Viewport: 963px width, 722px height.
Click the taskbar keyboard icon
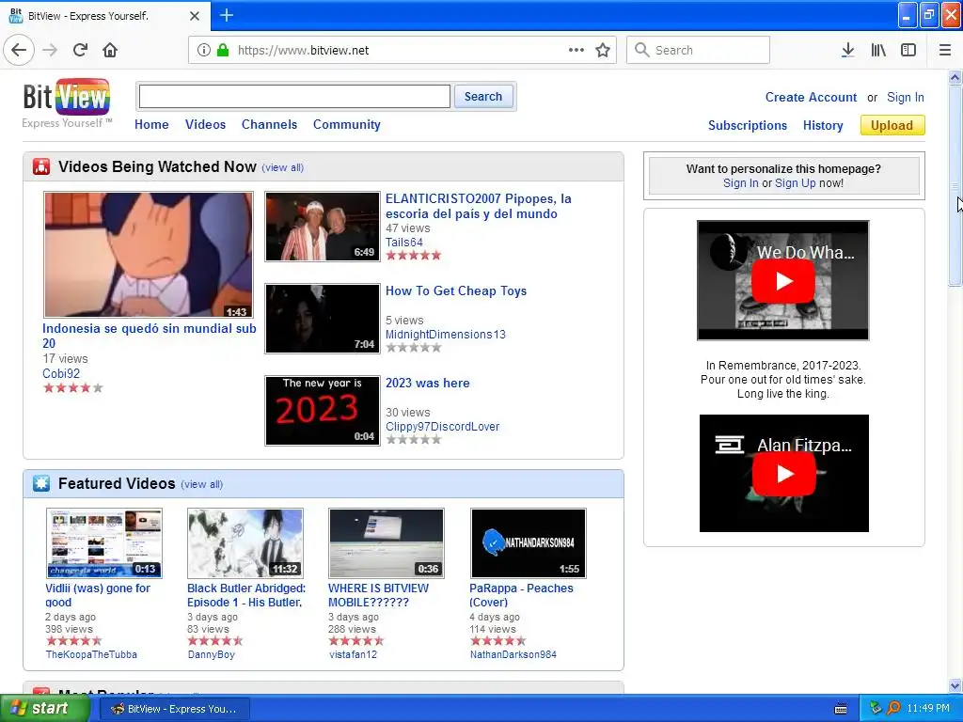841,709
